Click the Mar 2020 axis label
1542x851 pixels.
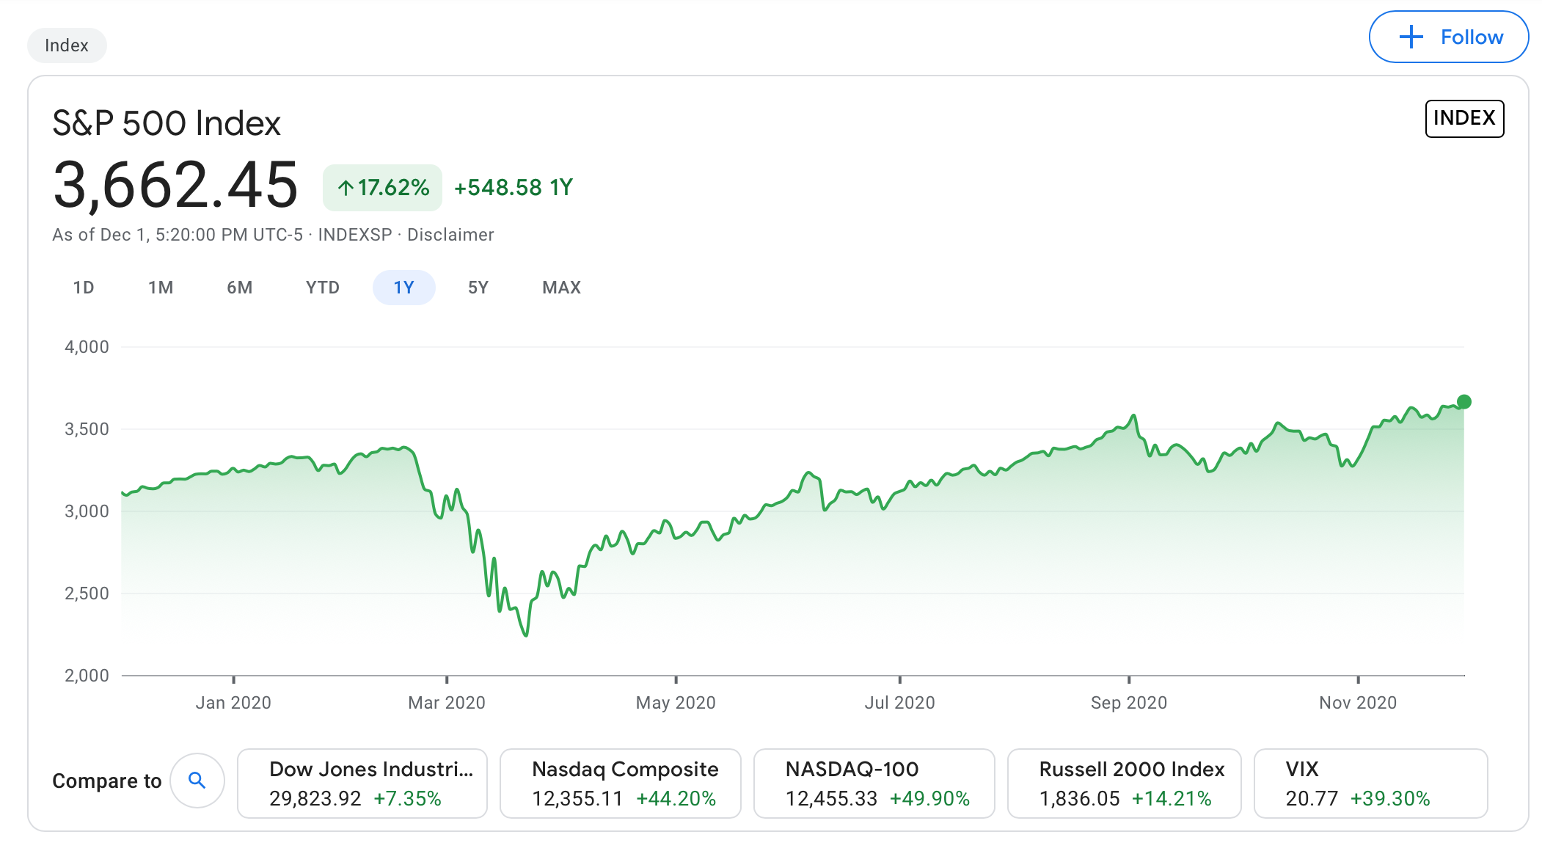(447, 703)
